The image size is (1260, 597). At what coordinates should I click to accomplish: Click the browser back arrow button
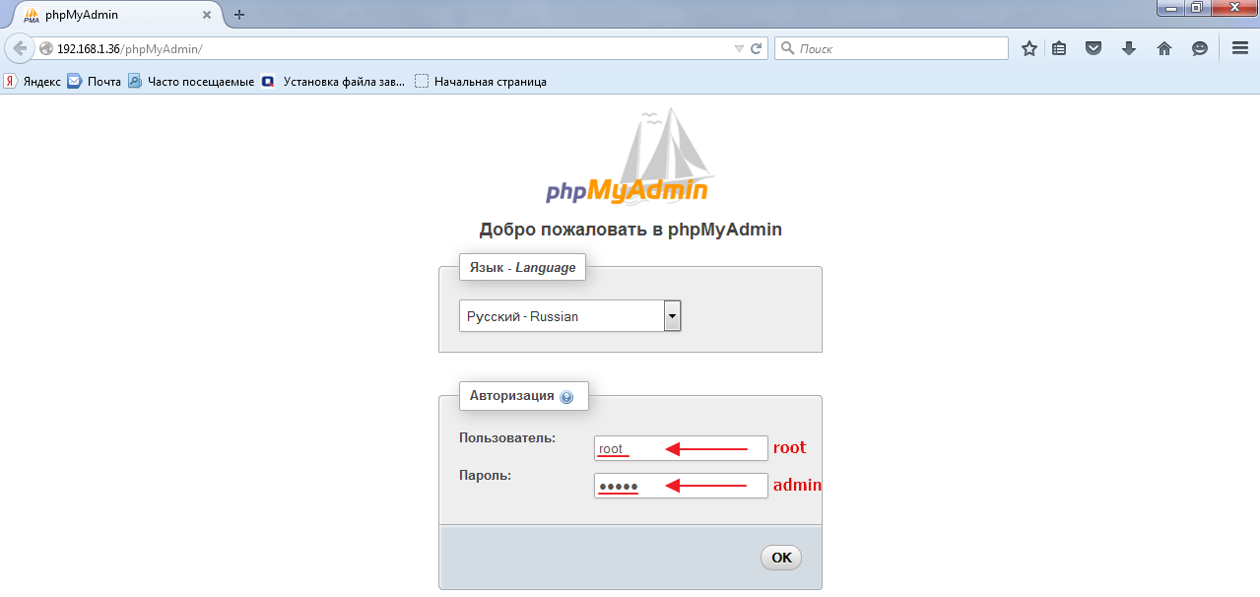19,48
